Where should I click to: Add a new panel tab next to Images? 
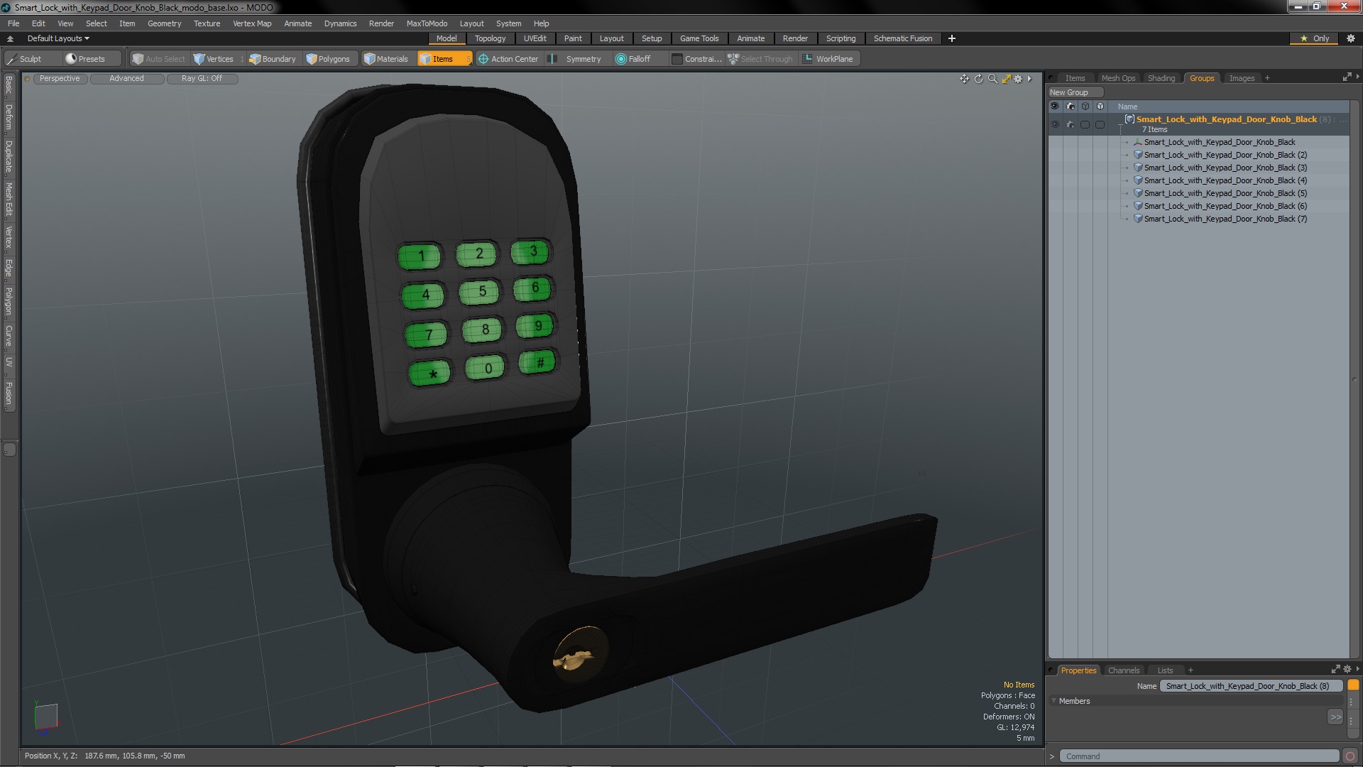[x=1267, y=78]
